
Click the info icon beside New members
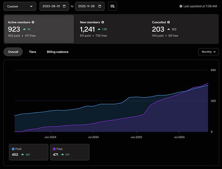[103, 22]
